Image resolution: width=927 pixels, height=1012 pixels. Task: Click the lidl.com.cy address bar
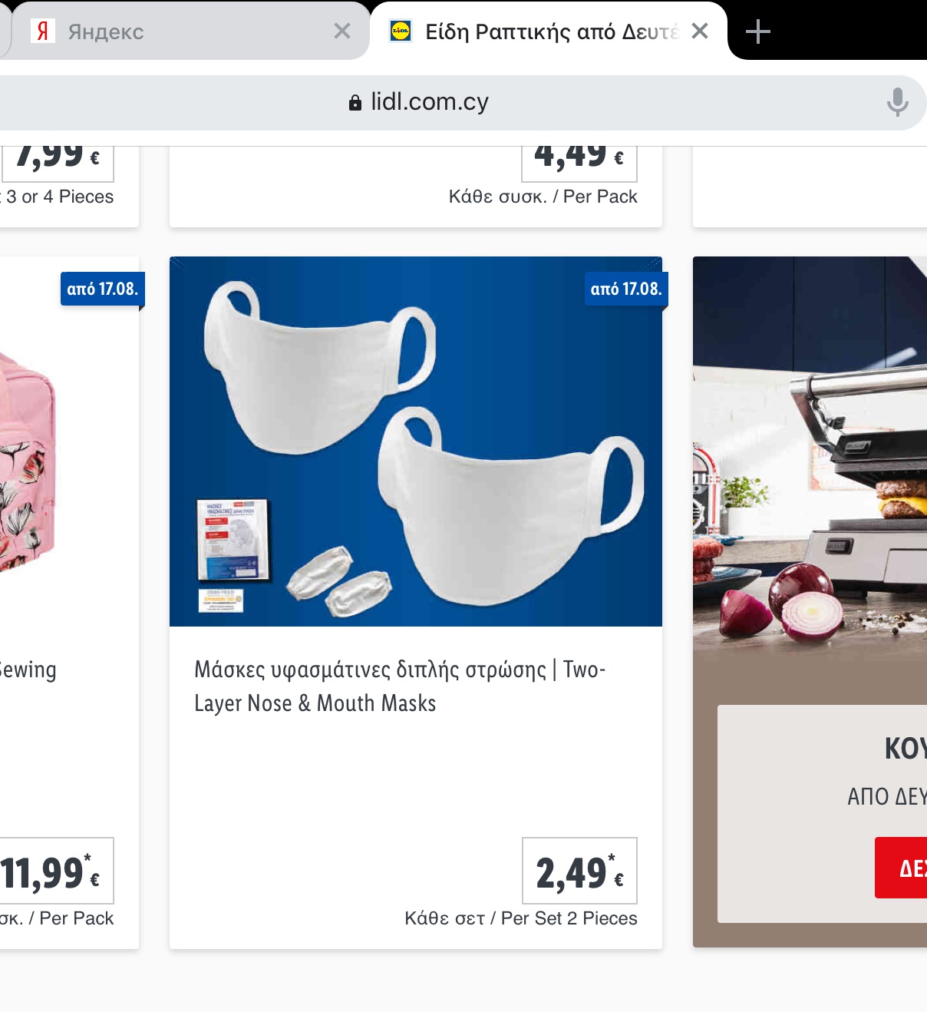(x=430, y=102)
